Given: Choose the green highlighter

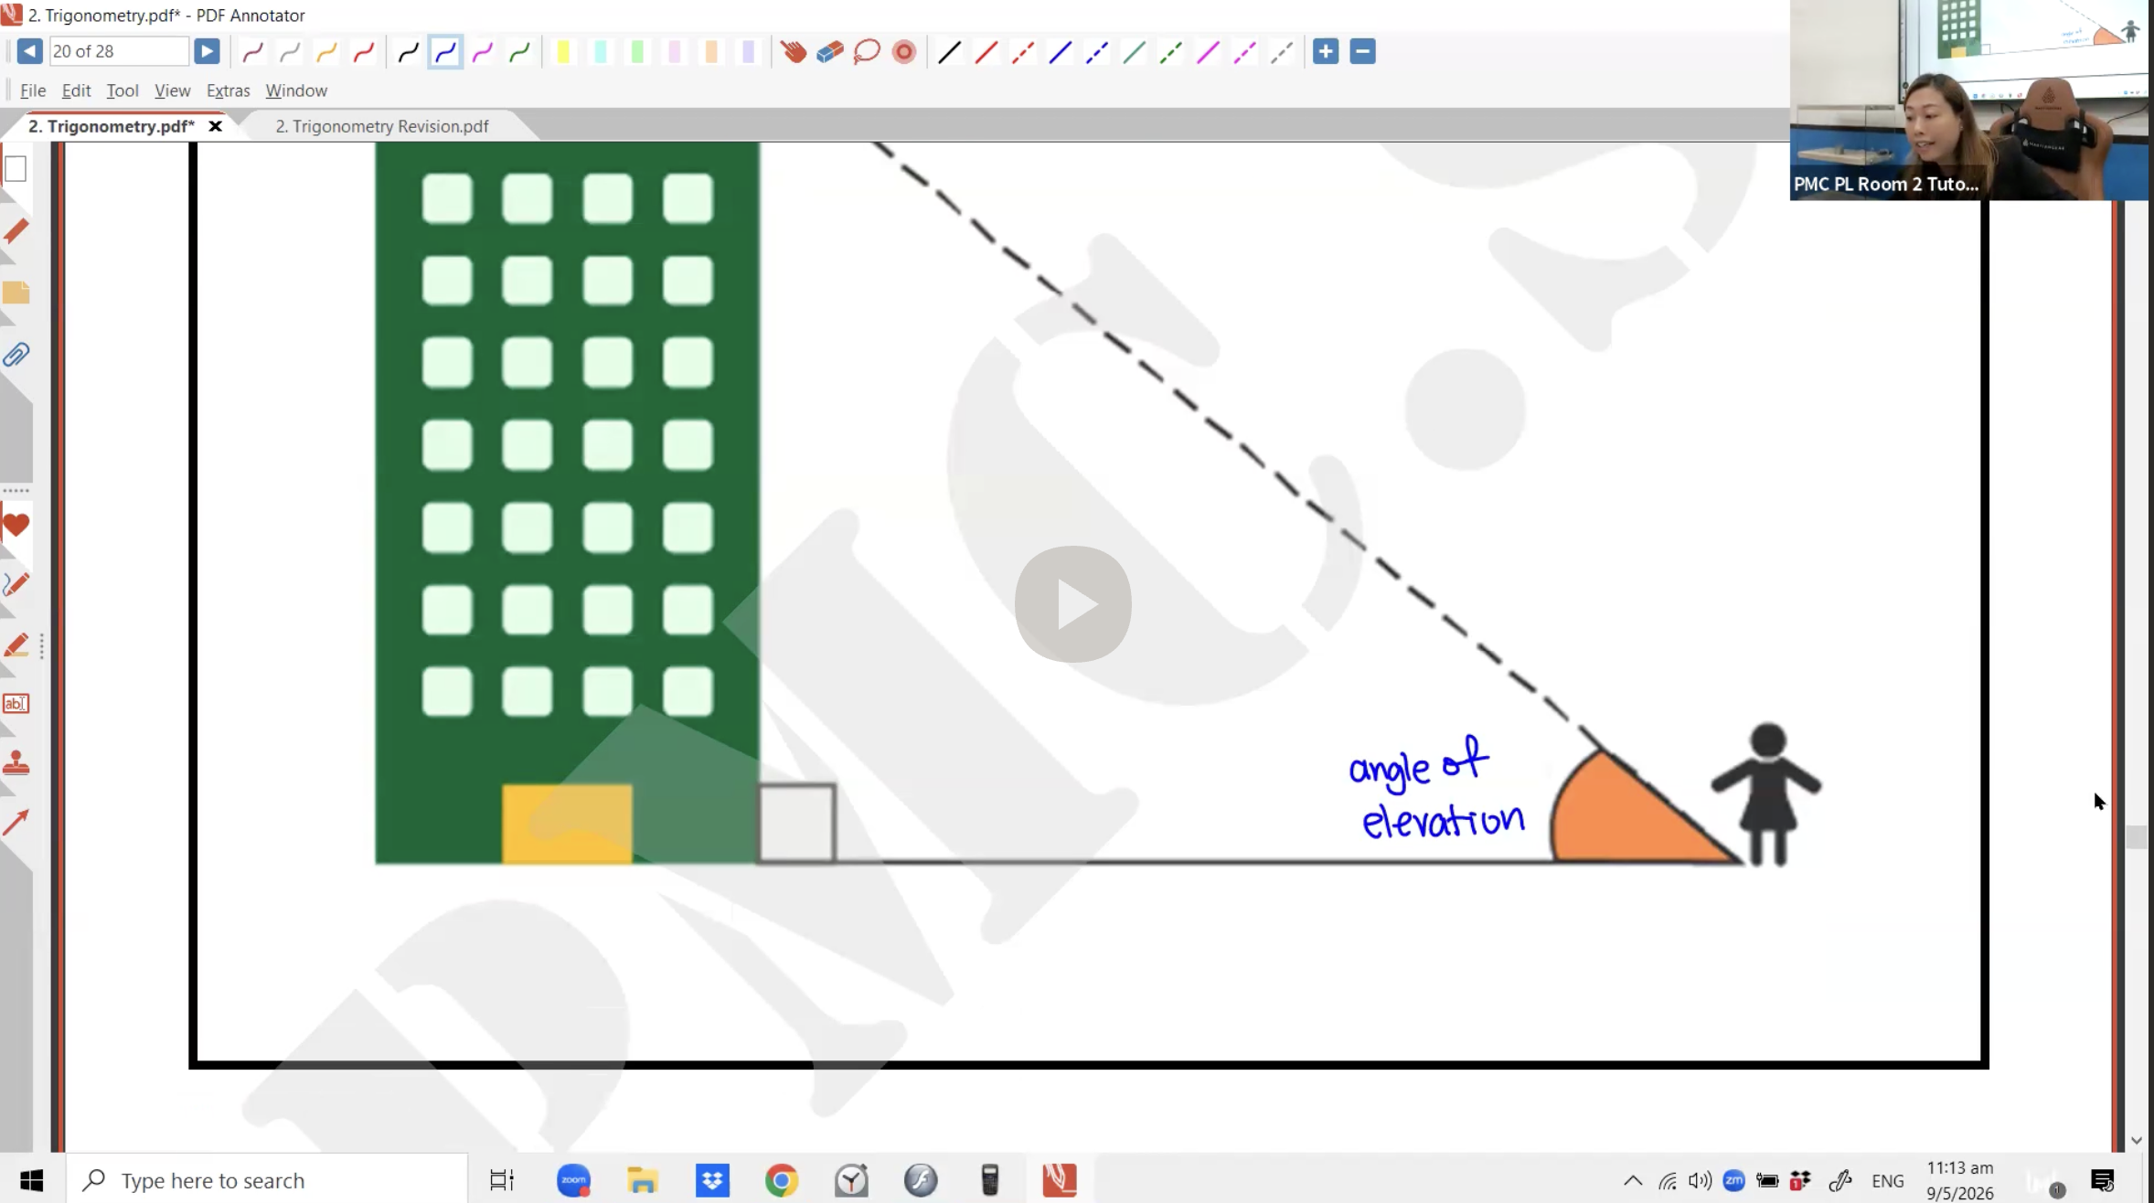Looking at the screenshot, I should (x=637, y=52).
